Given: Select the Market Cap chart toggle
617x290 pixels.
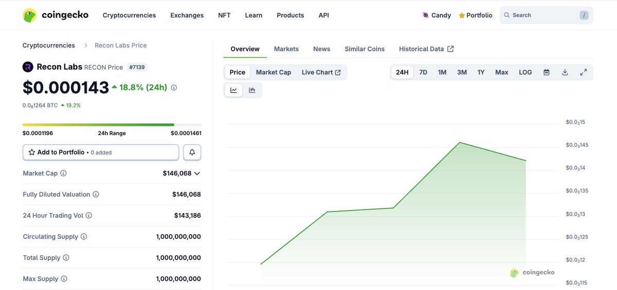Looking at the screenshot, I should pyautogui.click(x=274, y=72).
